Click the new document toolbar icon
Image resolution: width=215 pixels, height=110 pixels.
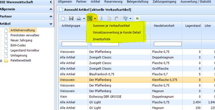[x=63, y=19]
